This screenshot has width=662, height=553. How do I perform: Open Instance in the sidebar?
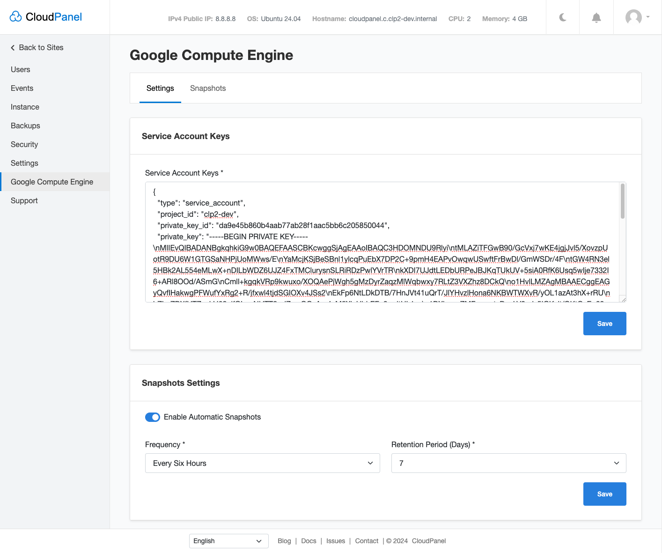(25, 107)
